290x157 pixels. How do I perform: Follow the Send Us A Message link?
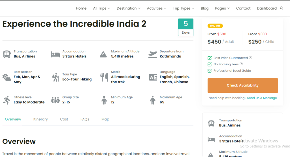coord(262,98)
